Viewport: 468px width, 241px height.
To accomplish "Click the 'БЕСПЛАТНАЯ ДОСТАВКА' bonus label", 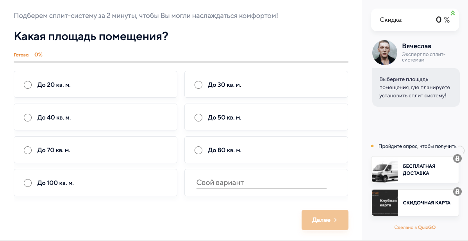I will click(419, 170).
